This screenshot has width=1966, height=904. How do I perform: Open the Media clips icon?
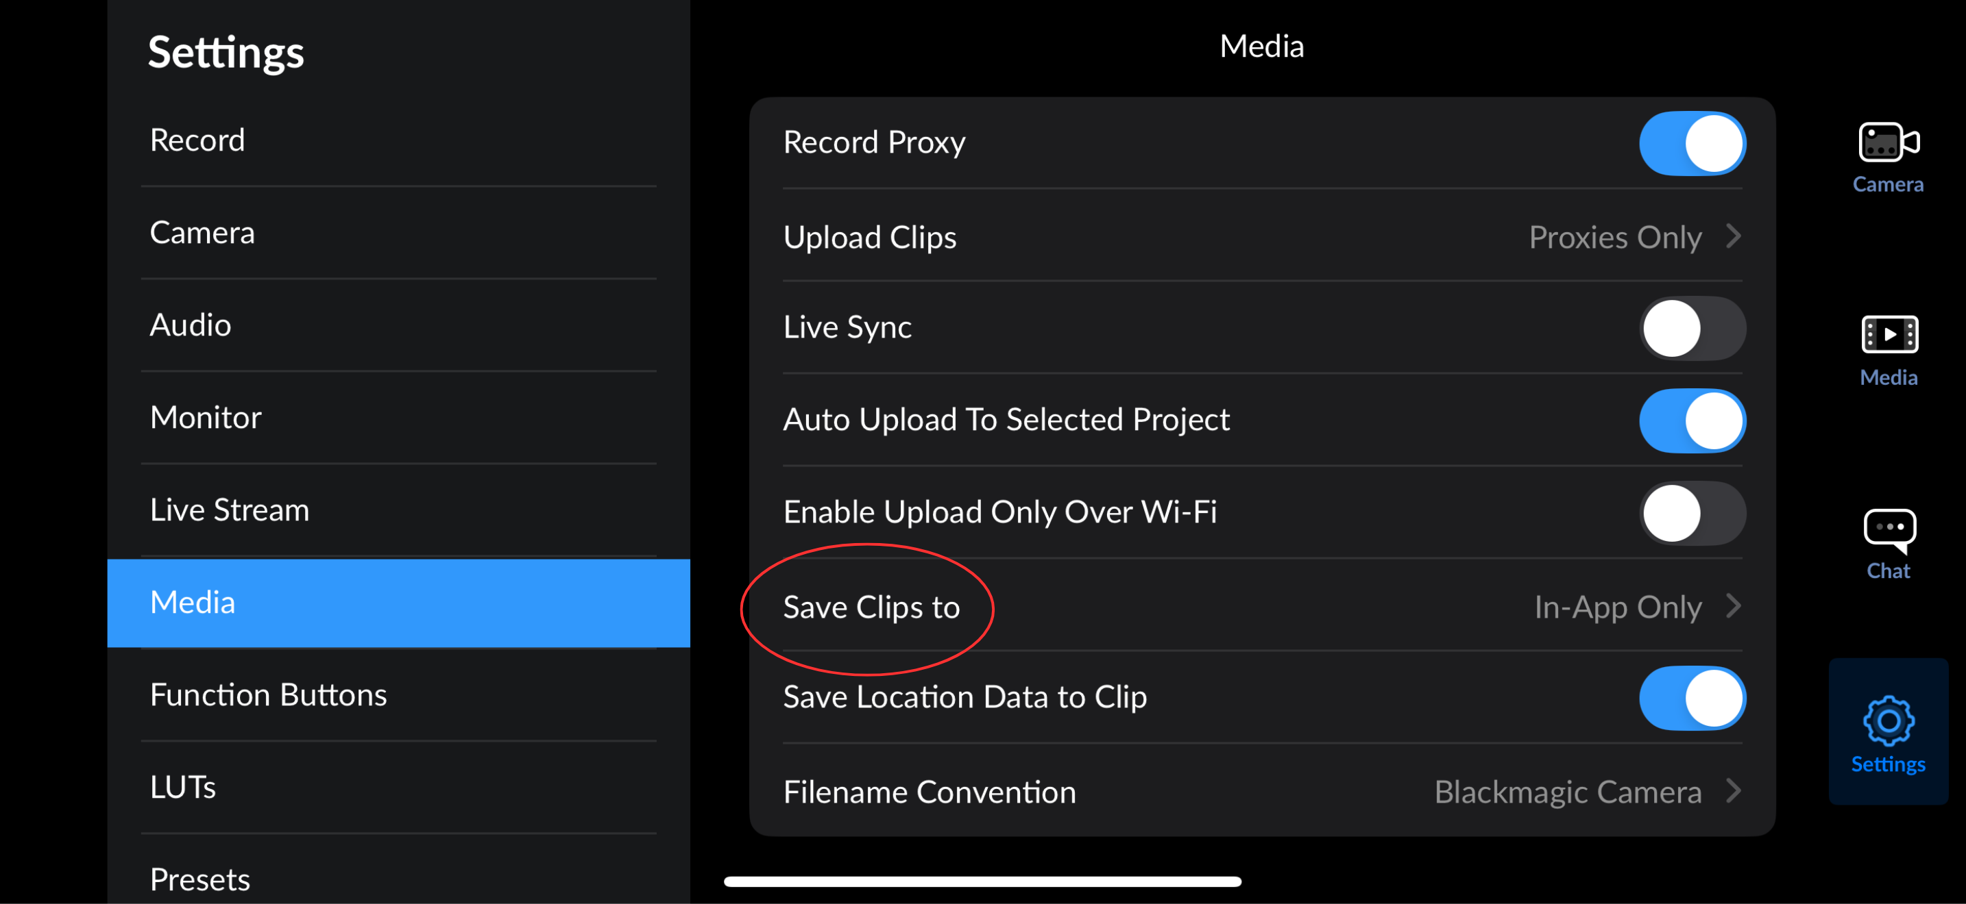[x=1888, y=336]
